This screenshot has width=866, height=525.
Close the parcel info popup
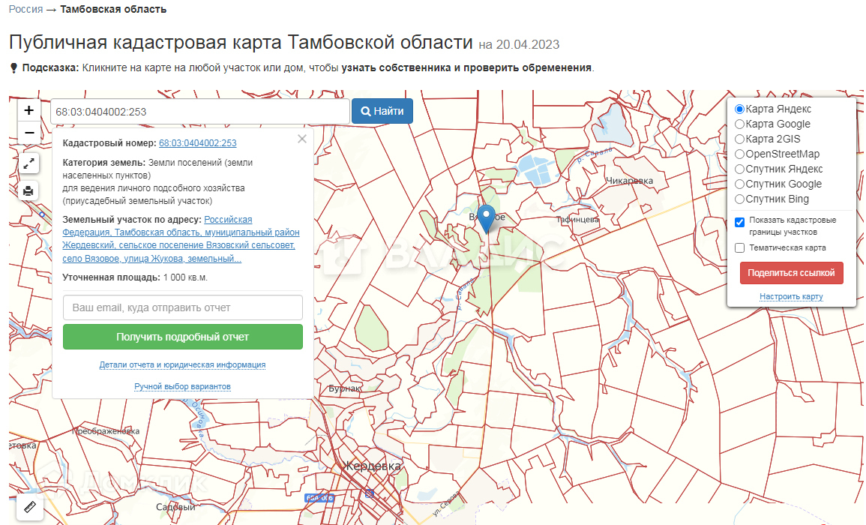tap(302, 139)
